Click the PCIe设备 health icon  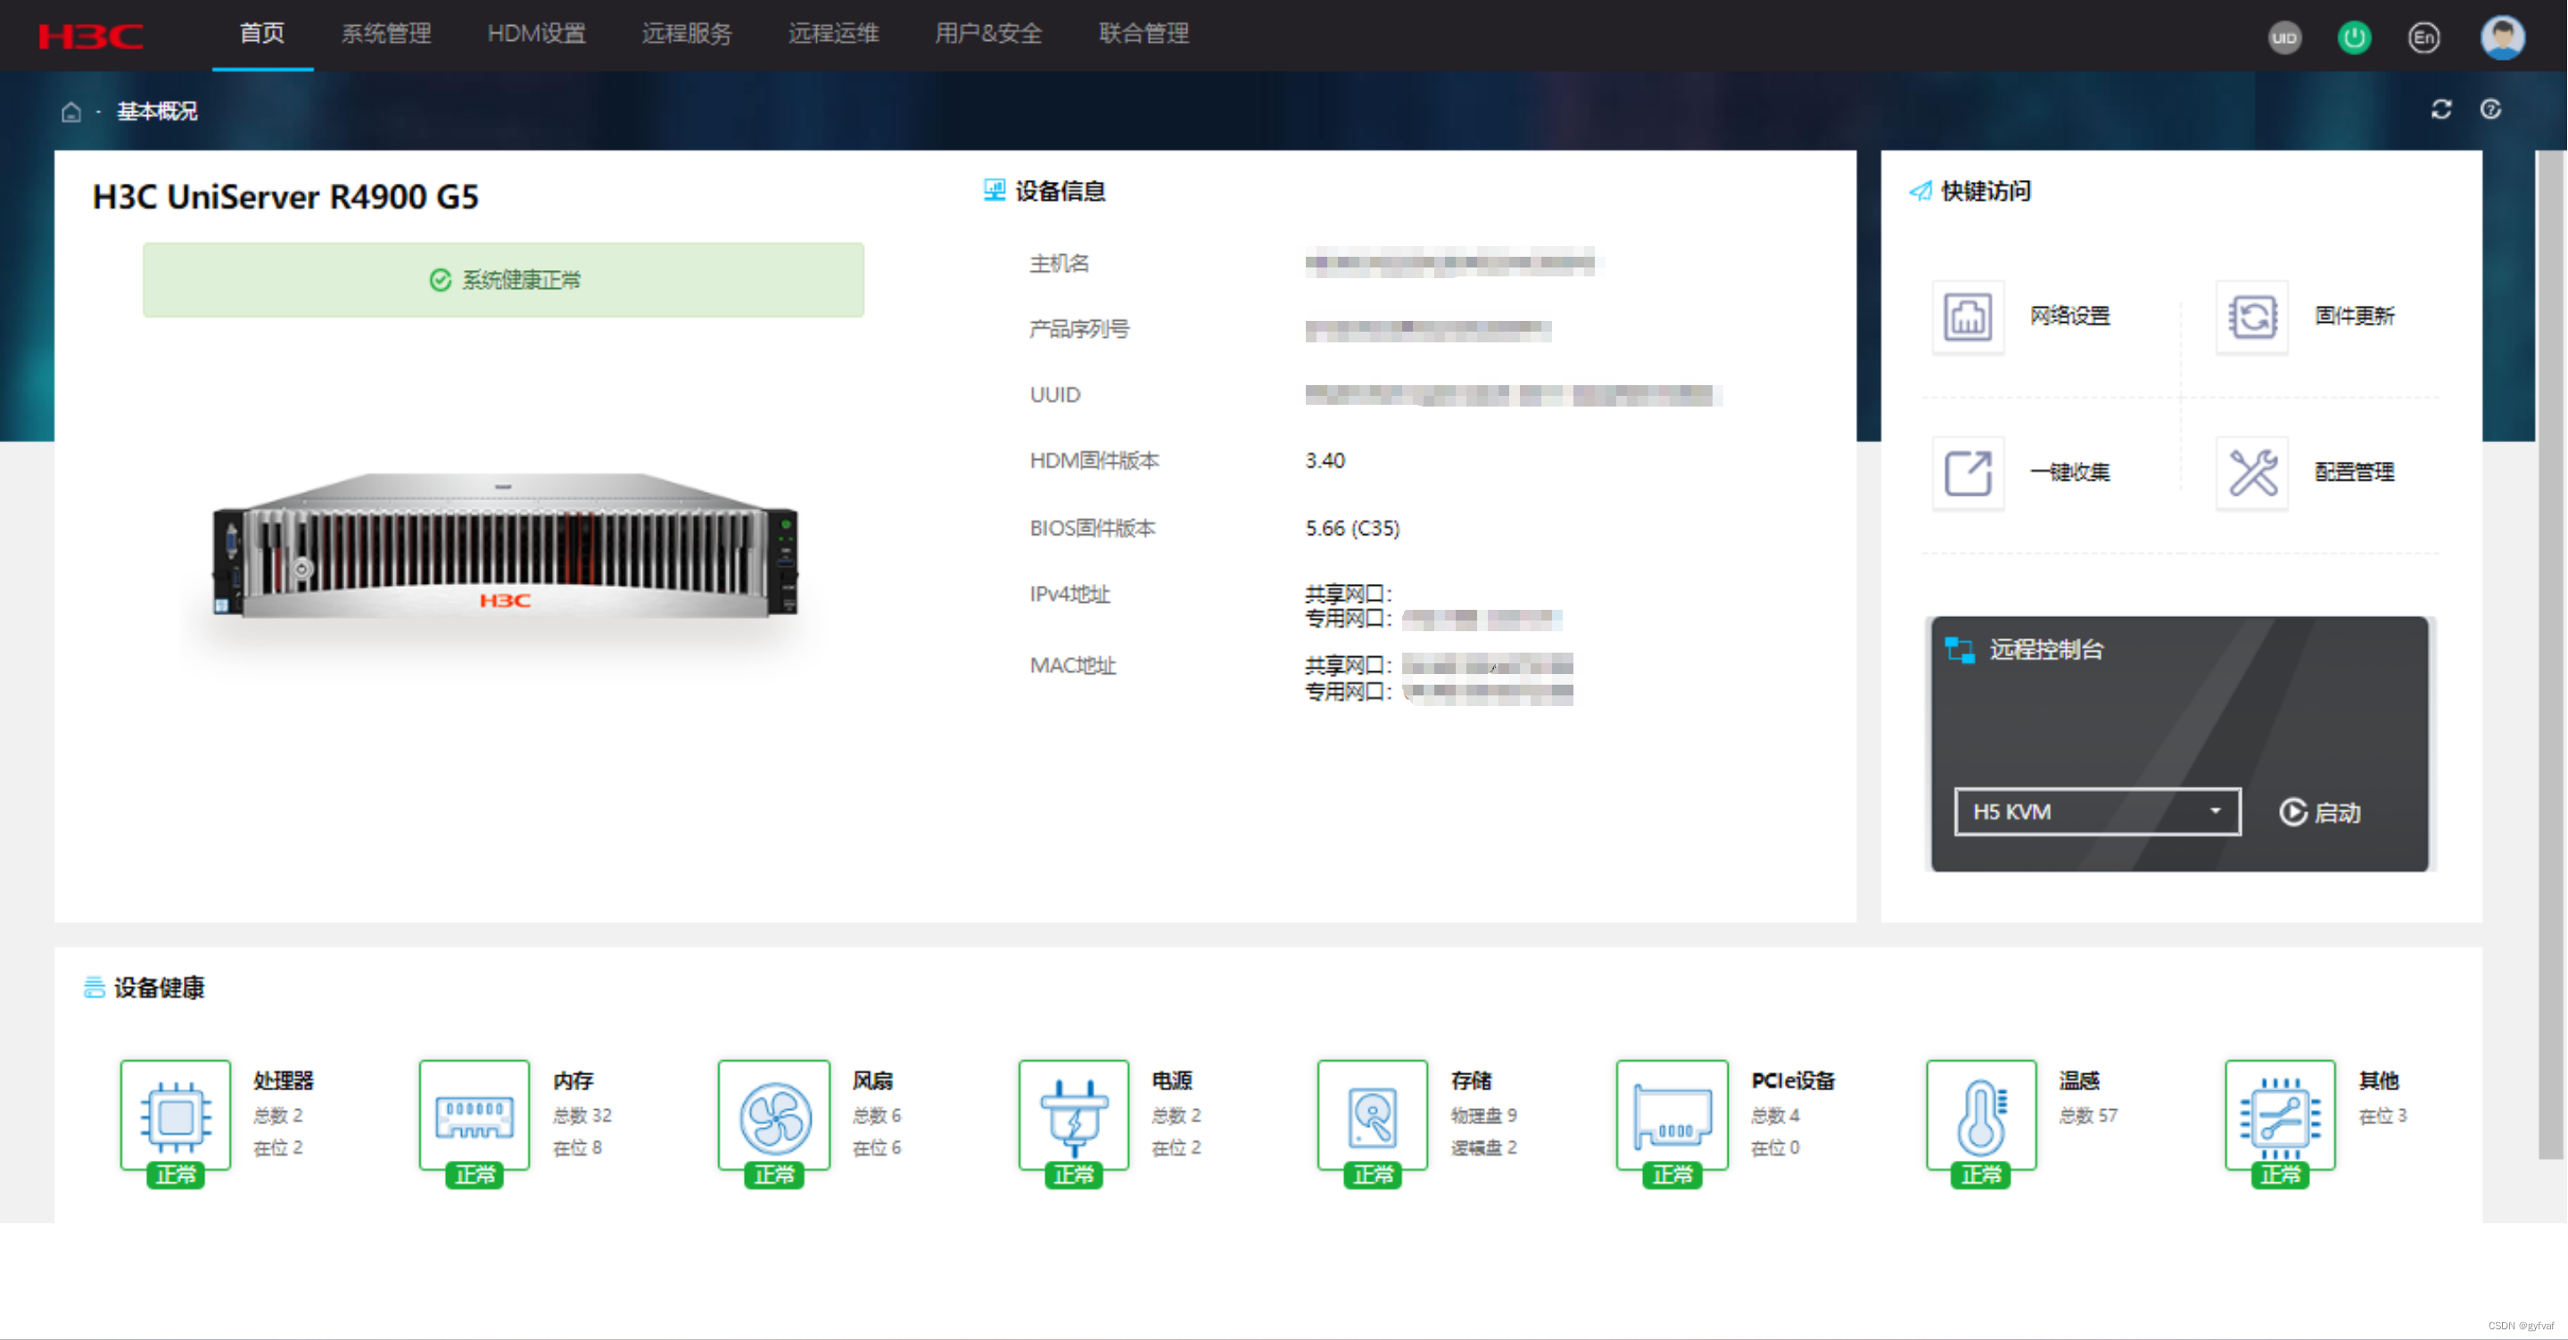tap(1672, 1116)
